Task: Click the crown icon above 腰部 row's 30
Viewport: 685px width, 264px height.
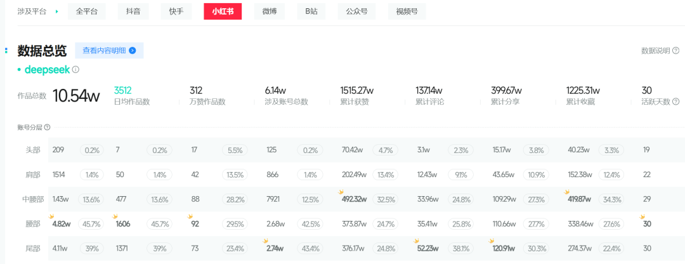Action: click(642, 216)
